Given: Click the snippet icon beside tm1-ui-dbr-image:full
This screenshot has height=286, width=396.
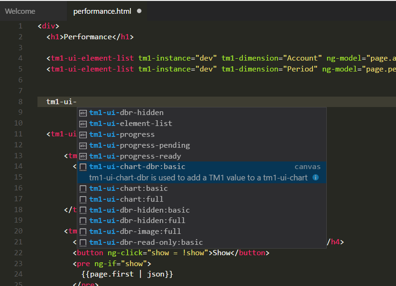Looking at the screenshot, I should [83, 232].
